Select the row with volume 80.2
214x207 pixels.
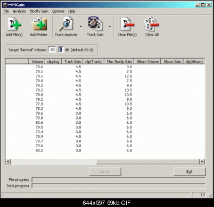coord(105,150)
